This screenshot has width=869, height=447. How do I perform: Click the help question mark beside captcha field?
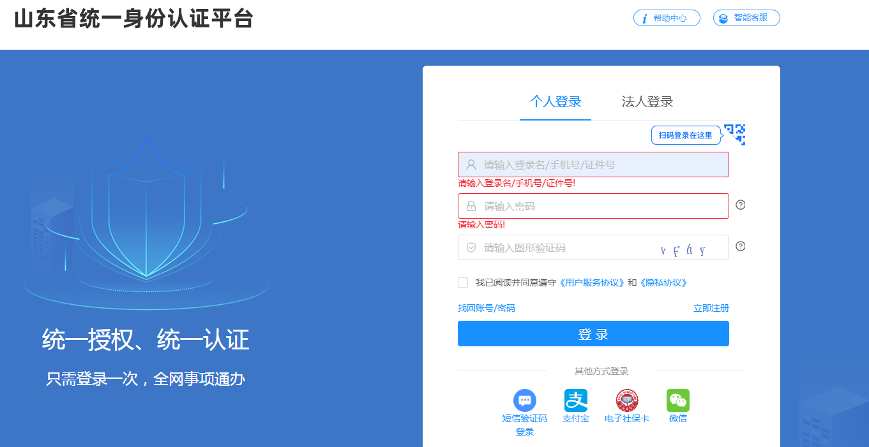coord(741,246)
